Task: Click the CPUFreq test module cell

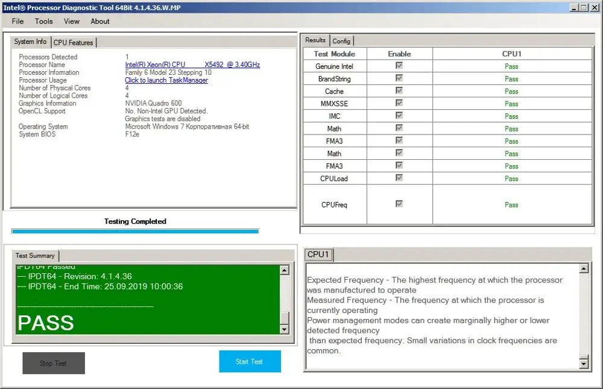Action: 335,204
